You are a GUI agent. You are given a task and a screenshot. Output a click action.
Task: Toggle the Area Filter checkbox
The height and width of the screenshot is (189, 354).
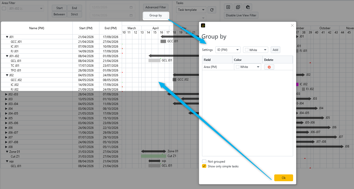pos(4,9)
